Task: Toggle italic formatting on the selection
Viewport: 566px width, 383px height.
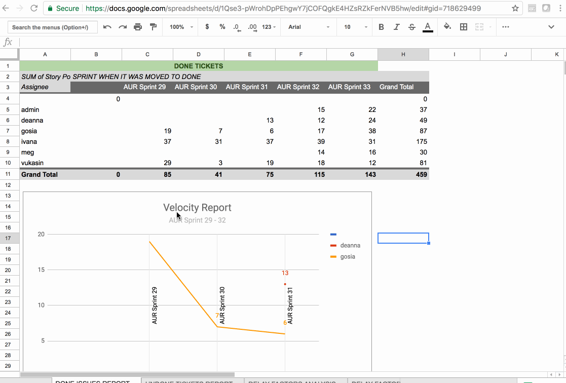Action: (397, 26)
